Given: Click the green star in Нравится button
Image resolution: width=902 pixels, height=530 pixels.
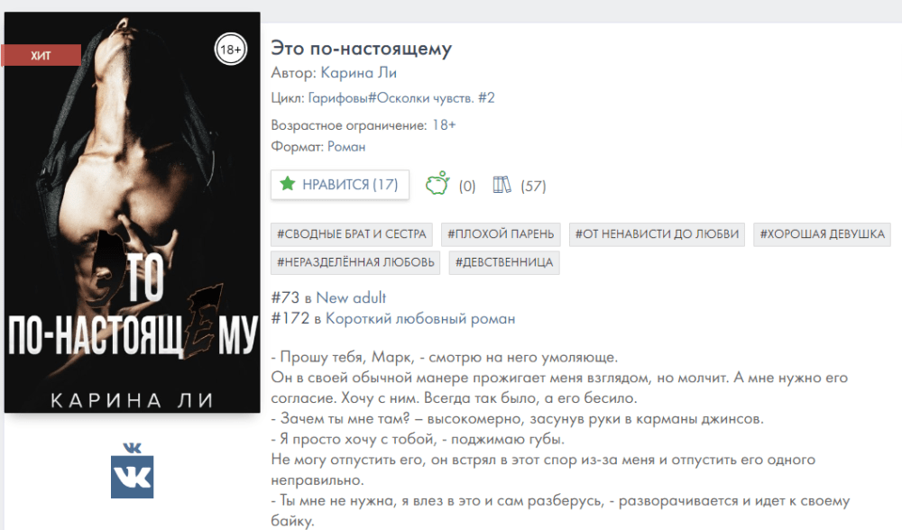Looking at the screenshot, I should coord(287,184).
